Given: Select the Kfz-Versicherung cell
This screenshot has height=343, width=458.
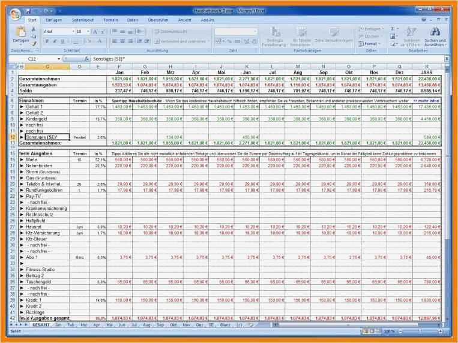Looking at the screenshot, I should point(47,233).
